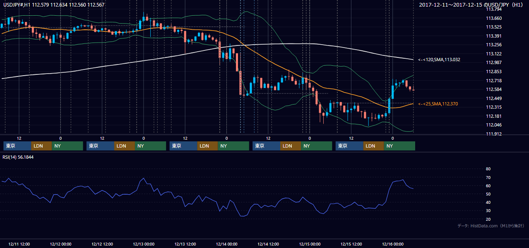Image resolution: width=529 pixels, height=248 pixels.
Task: Click the 12/16 00:00 time label
Action: [393, 244]
